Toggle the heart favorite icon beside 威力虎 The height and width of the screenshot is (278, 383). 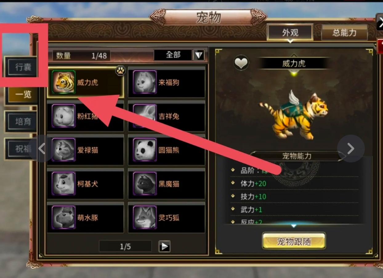[x=242, y=63]
